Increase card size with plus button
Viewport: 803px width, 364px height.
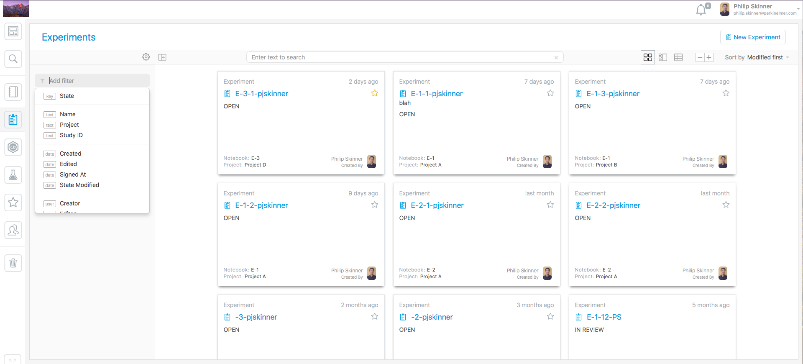709,57
